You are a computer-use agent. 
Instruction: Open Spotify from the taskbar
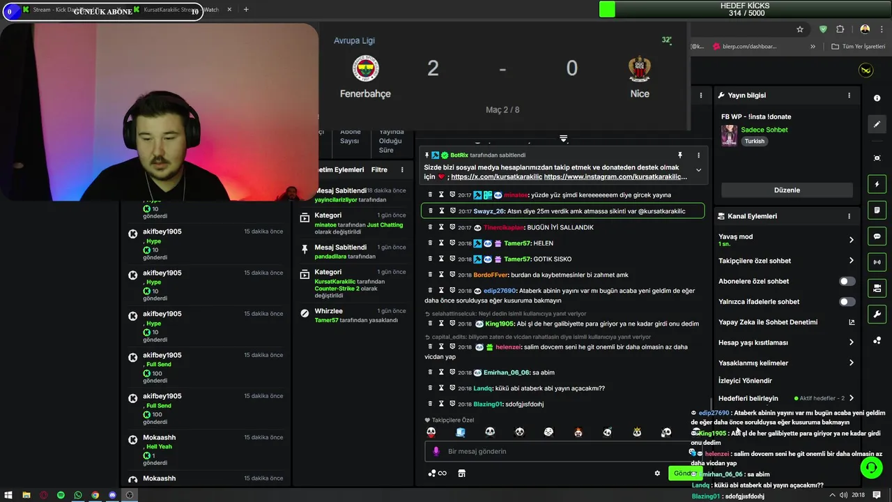click(61, 495)
